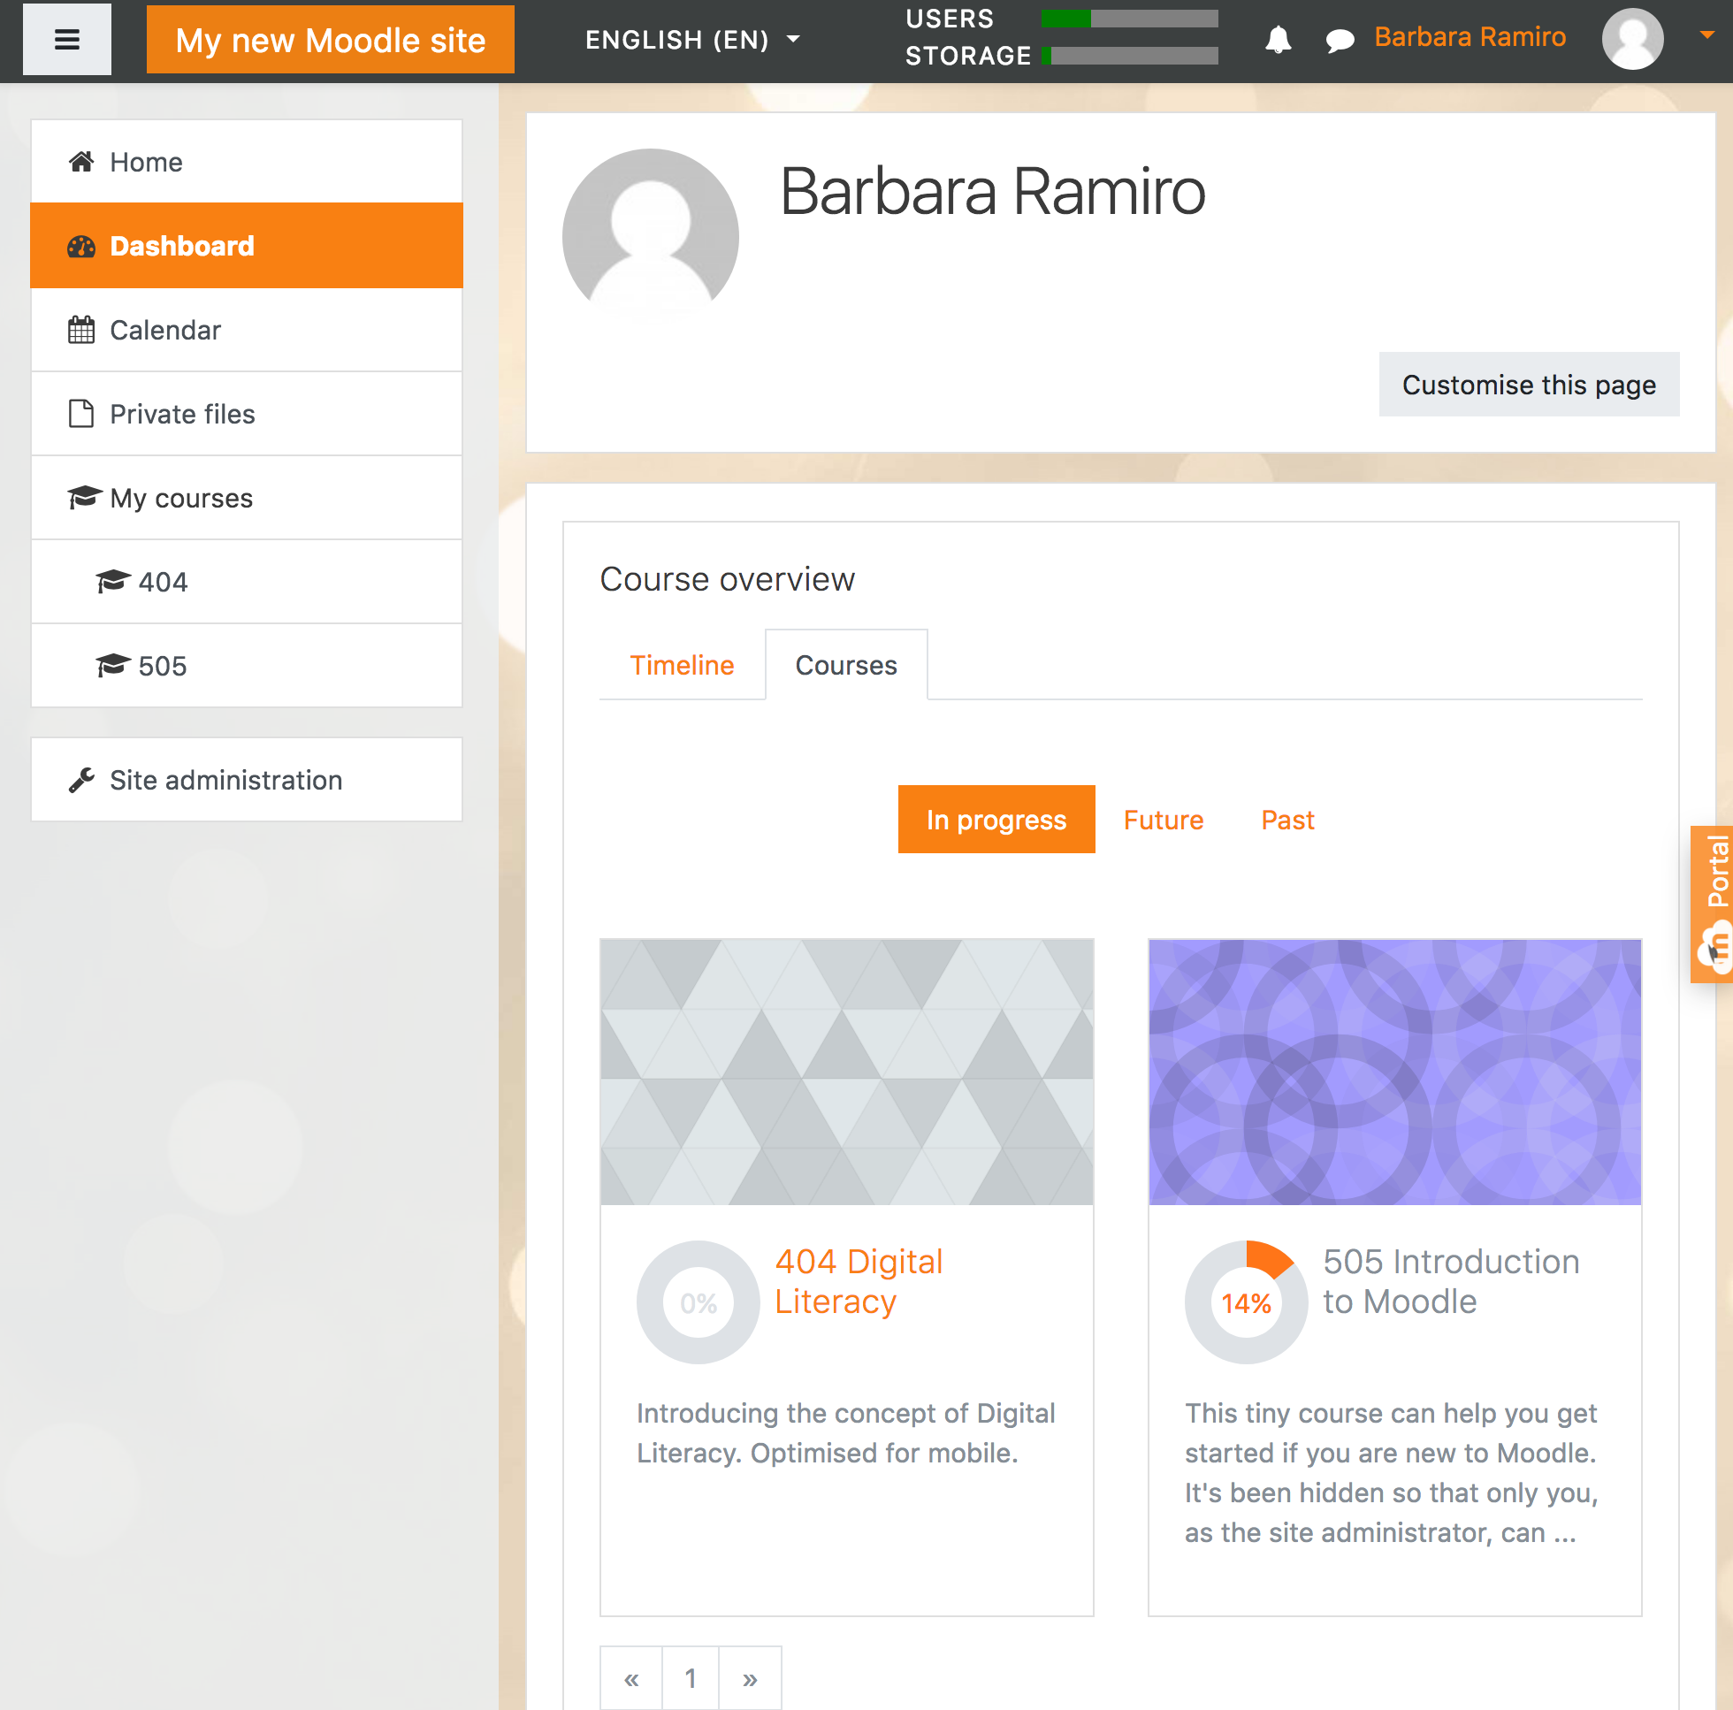Click the Digital Literacy course description text

coord(846,1432)
